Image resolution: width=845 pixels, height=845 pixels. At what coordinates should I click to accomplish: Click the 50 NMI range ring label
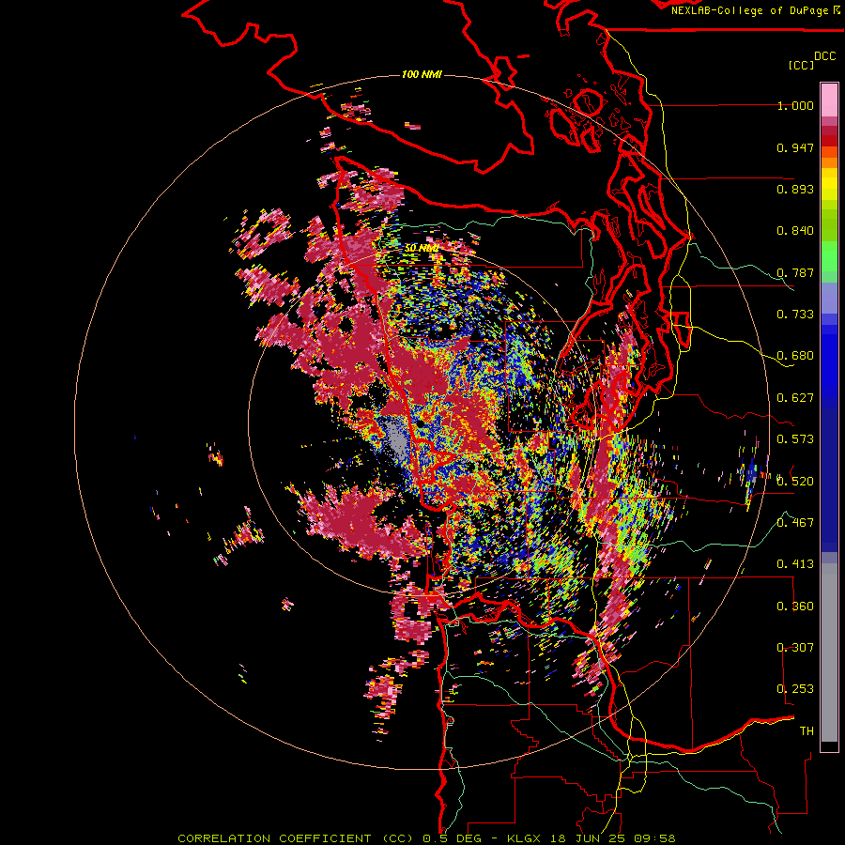[x=422, y=248]
